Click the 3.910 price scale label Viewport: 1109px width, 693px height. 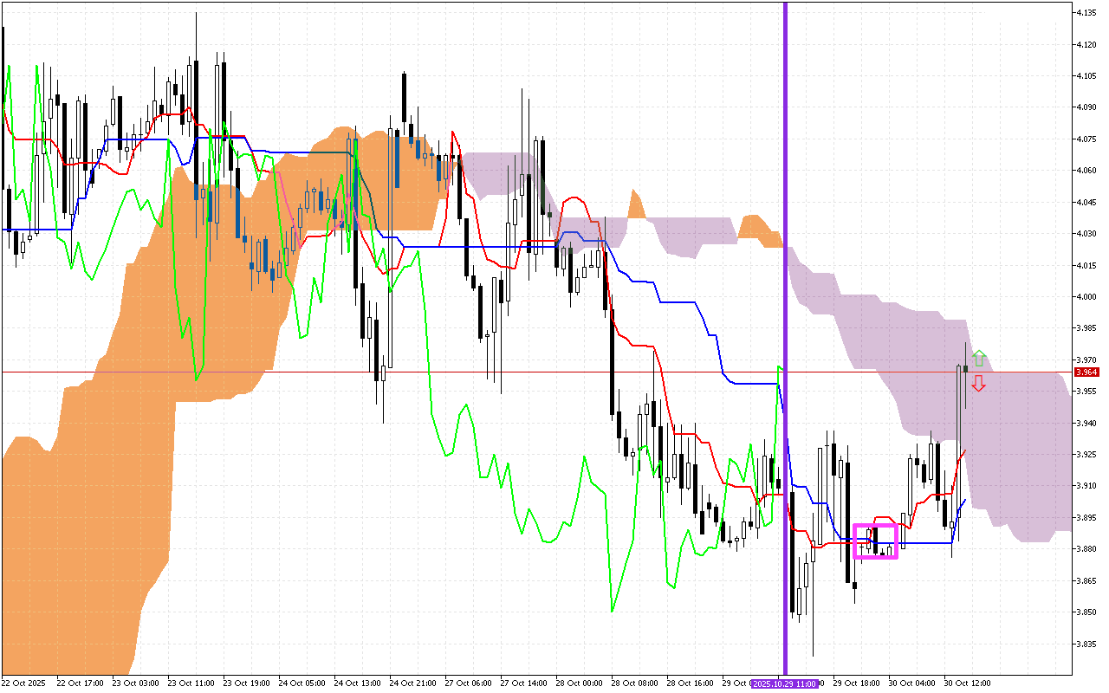point(1087,486)
